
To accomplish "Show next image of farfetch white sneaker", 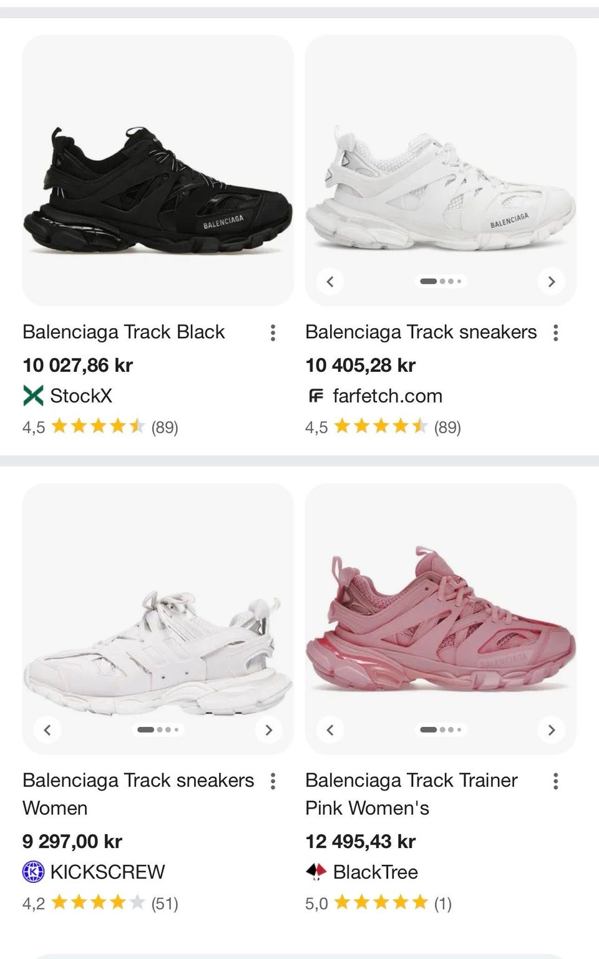I will [x=551, y=281].
